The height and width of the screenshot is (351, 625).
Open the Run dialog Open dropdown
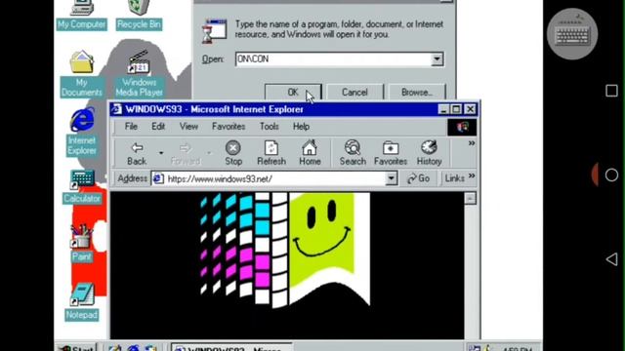point(437,59)
